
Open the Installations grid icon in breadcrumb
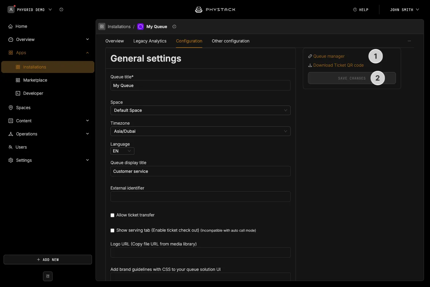tap(102, 27)
